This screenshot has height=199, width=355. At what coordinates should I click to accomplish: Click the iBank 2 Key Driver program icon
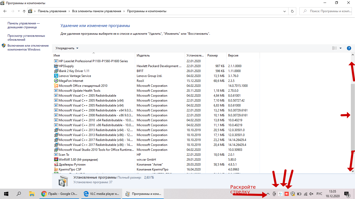[56, 71]
